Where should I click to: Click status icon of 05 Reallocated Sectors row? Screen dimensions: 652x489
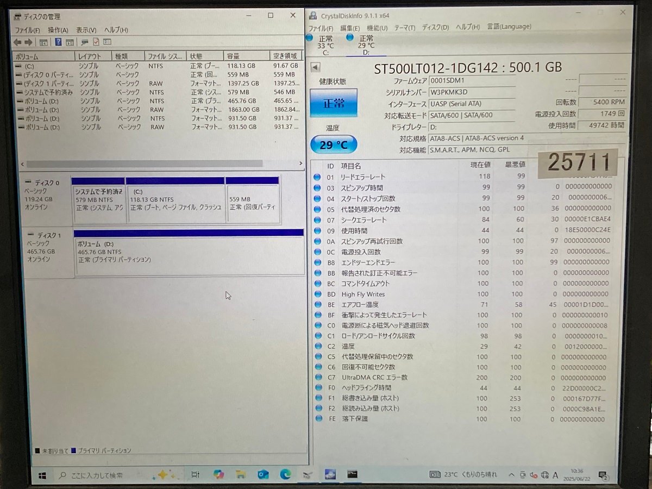[x=317, y=209]
